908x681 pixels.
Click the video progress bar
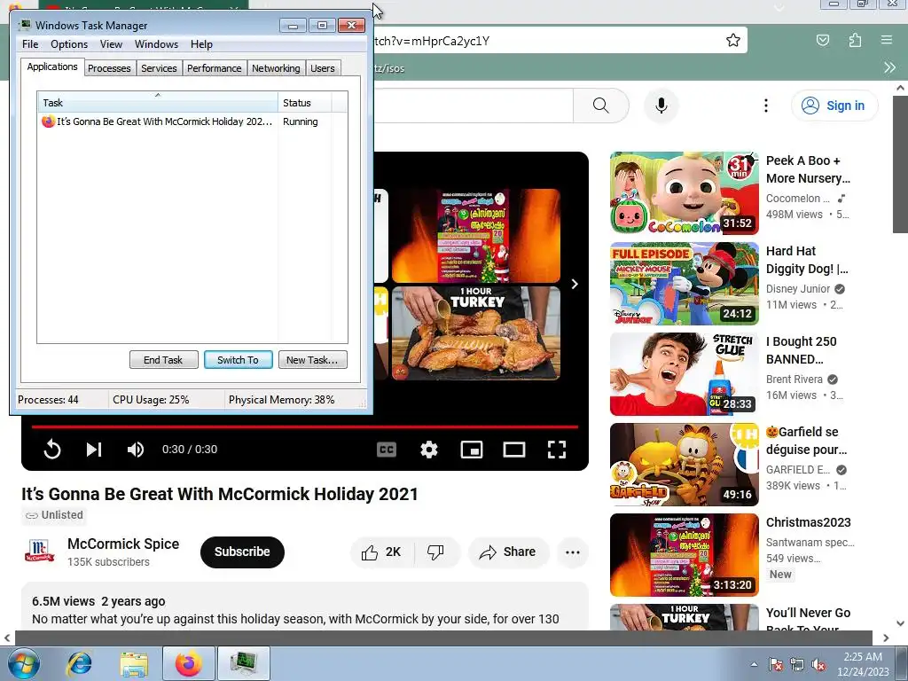click(x=305, y=427)
